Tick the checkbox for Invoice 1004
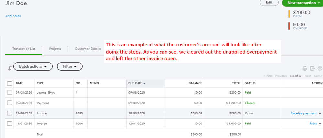The width and height of the screenshot is (323, 138). (10, 124)
